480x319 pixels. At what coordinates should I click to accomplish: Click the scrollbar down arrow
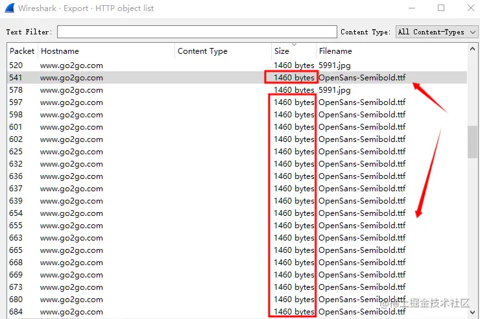(472, 313)
